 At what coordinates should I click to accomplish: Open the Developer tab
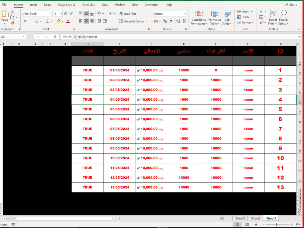(x=151, y=5)
